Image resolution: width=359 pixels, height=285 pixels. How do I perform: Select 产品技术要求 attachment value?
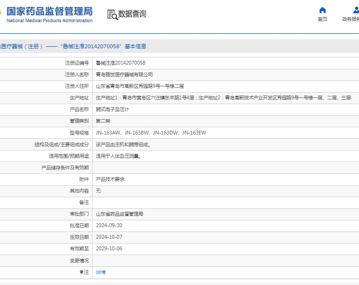pyautogui.click(x=110, y=179)
